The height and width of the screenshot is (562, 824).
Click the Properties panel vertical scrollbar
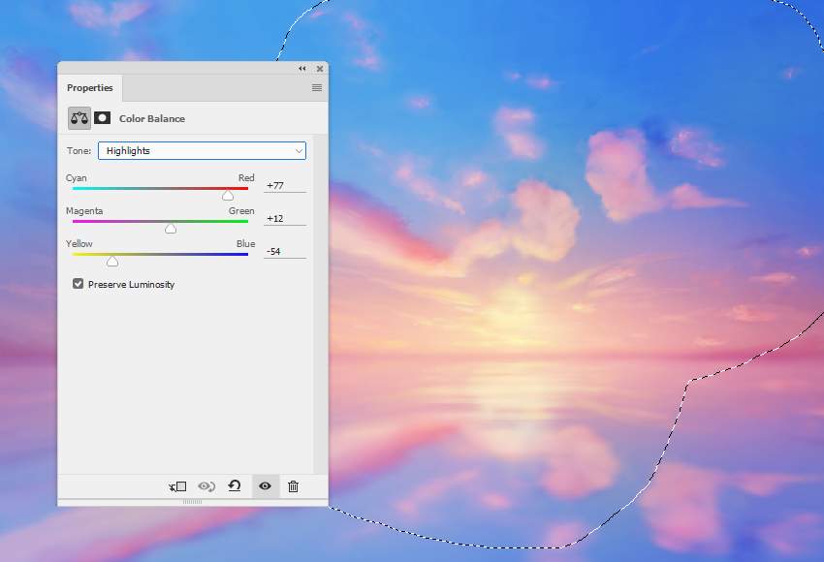click(x=321, y=304)
